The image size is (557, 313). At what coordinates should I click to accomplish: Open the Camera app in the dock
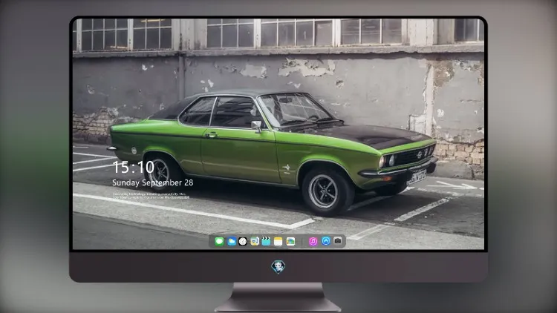pyautogui.click(x=338, y=241)
